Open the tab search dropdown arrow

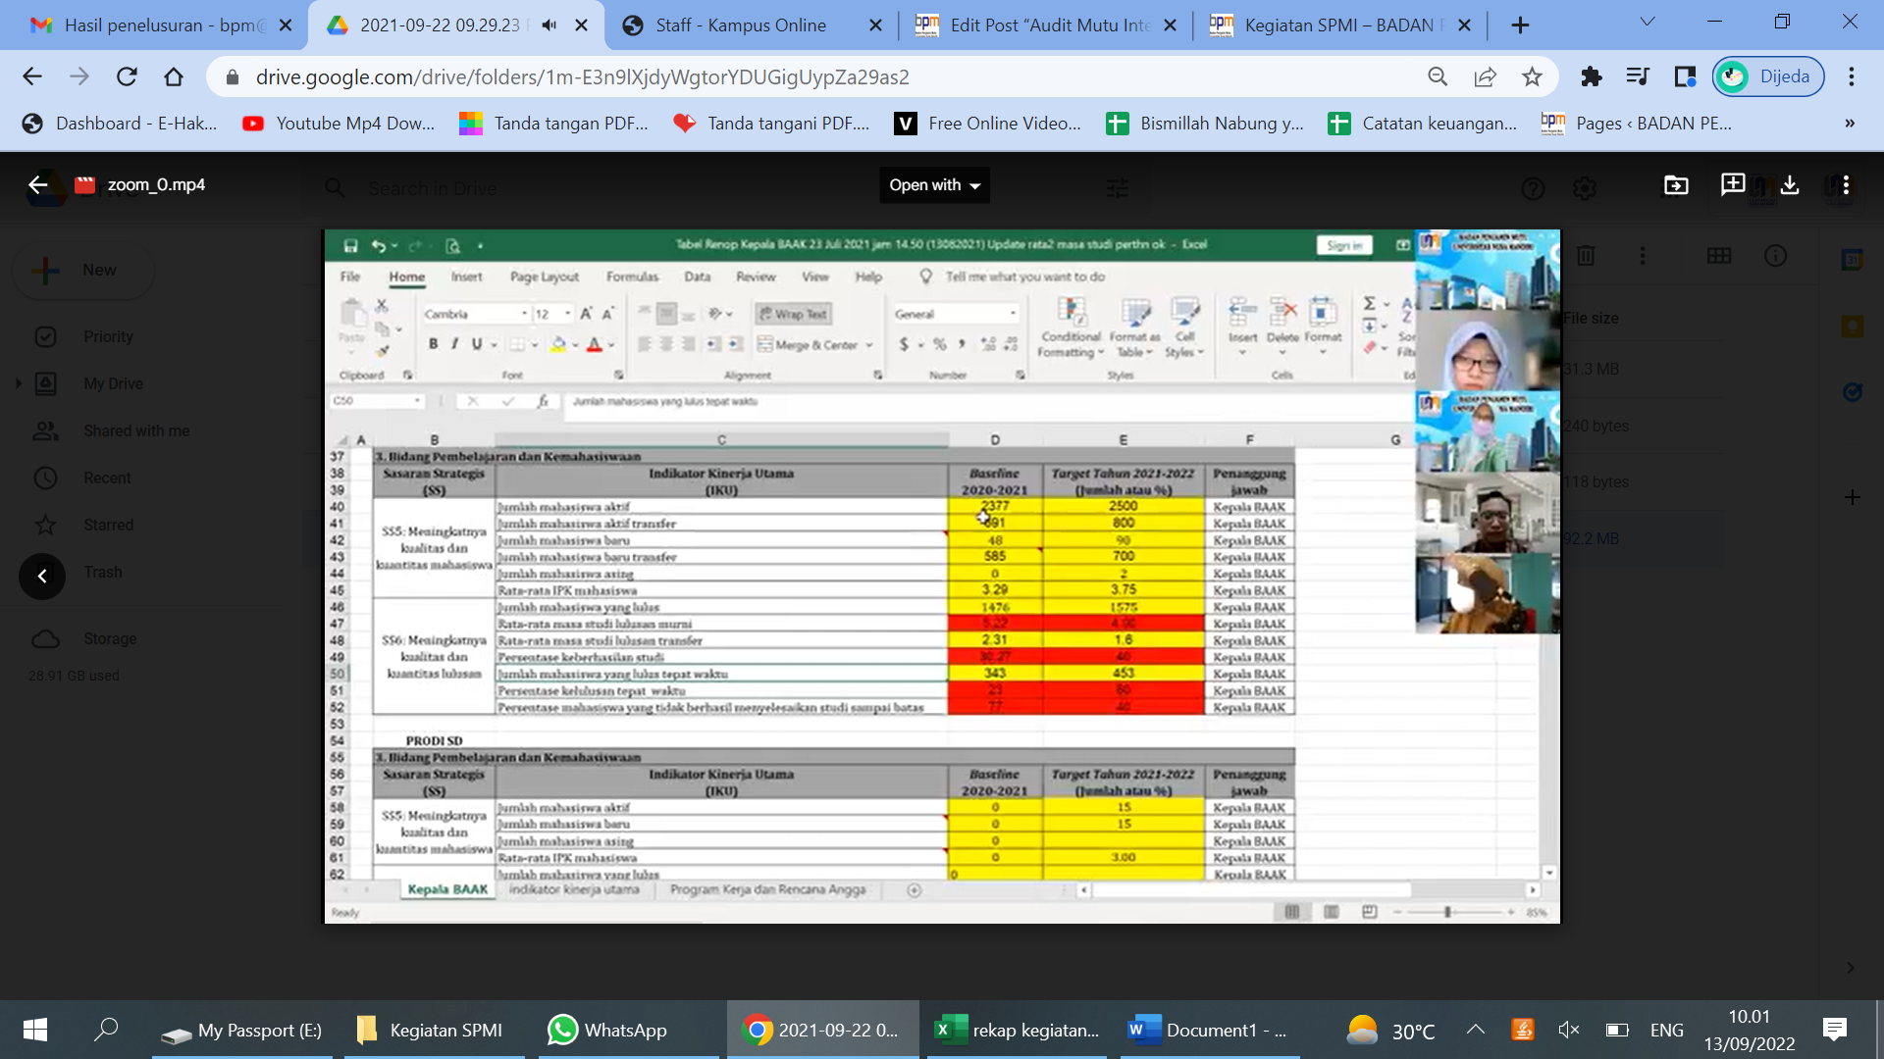[x=1648, y=22]
